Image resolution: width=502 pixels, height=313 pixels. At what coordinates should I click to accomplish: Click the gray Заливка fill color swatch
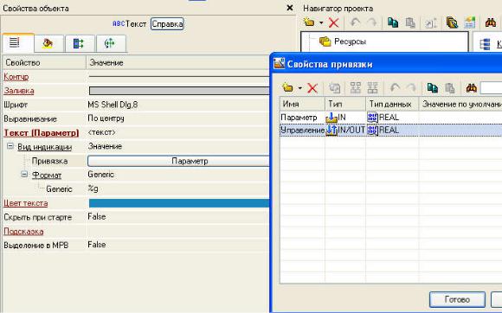179,91
